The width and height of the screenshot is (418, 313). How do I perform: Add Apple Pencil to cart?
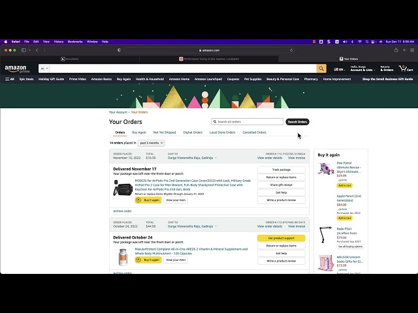click(x=344, y=218)
